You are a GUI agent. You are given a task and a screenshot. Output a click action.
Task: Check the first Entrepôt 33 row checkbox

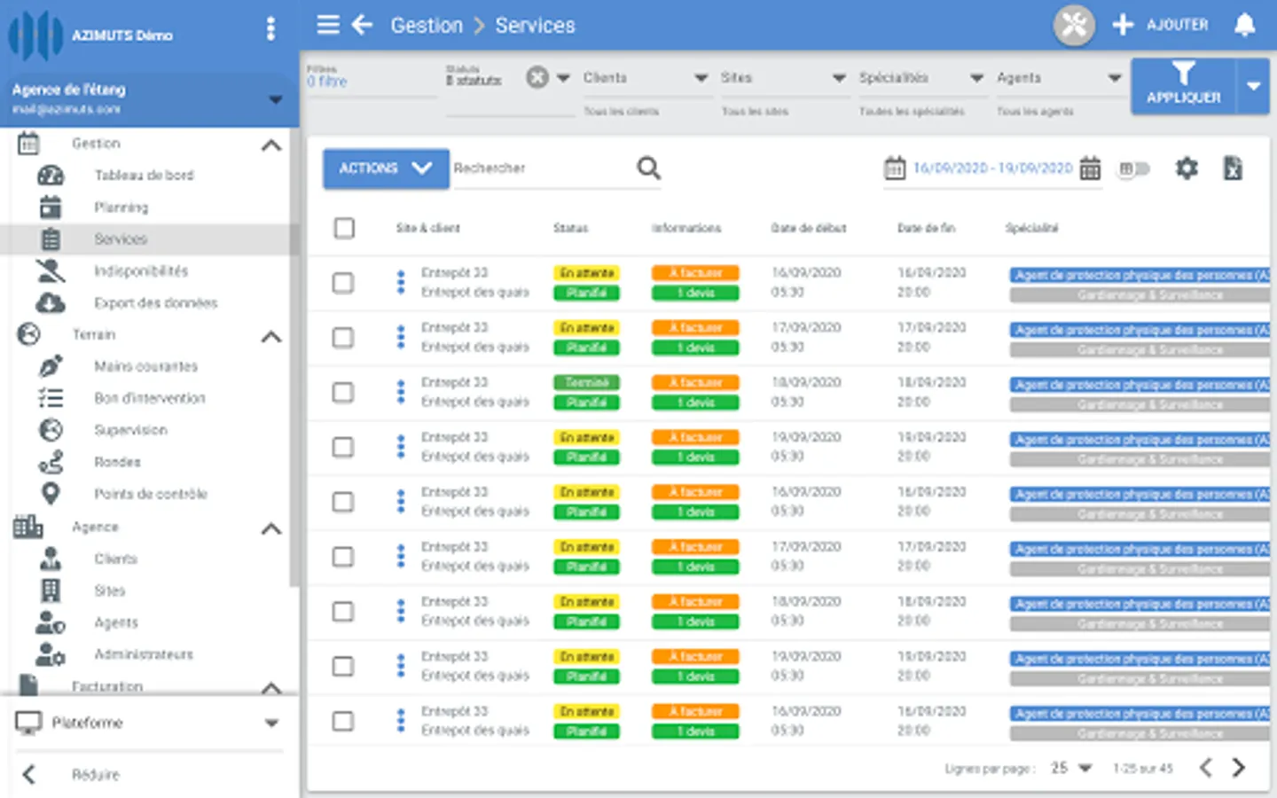343,283
